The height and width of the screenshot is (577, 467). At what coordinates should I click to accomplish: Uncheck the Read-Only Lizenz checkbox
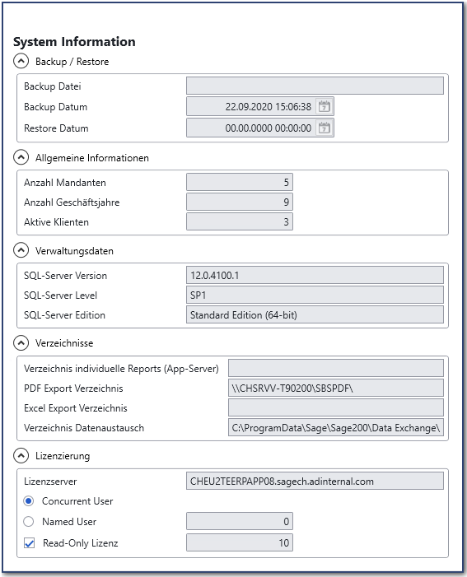tap(29, 542)
